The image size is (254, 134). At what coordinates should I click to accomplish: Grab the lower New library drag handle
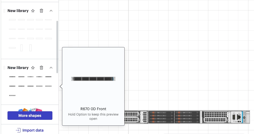(x=4, y=68)
